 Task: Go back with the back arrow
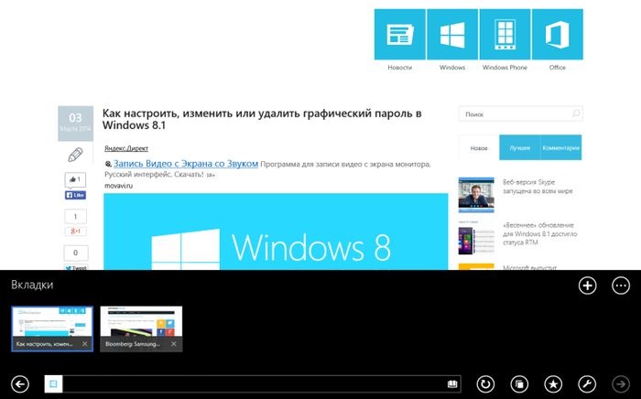coord(20,383)
